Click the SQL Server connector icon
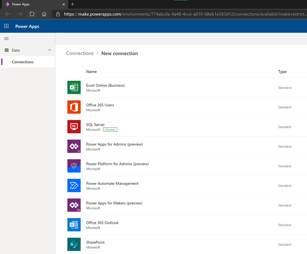Image resolution: width=307 pixels, height=254 pixels. (74, 127)
